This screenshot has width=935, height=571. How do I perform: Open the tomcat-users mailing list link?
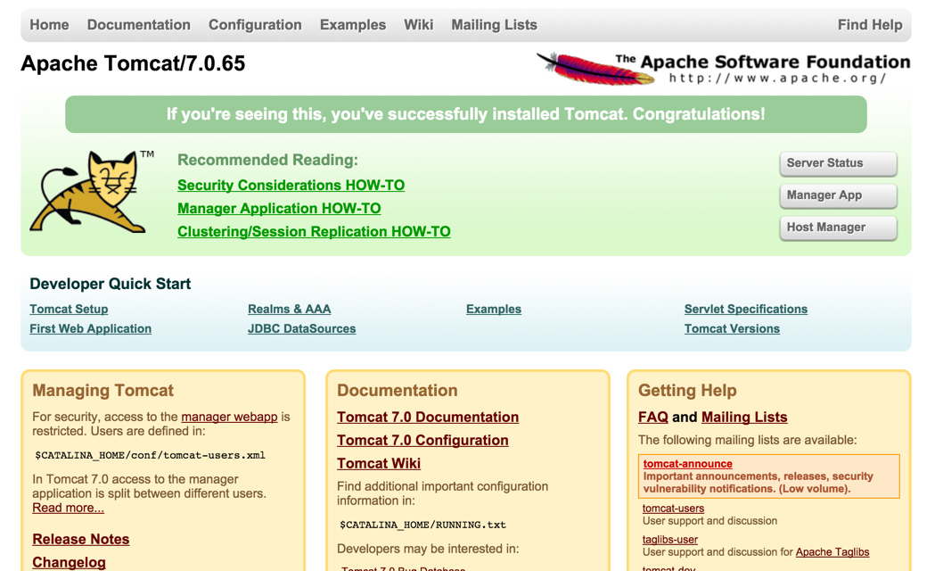click(673, 509)
